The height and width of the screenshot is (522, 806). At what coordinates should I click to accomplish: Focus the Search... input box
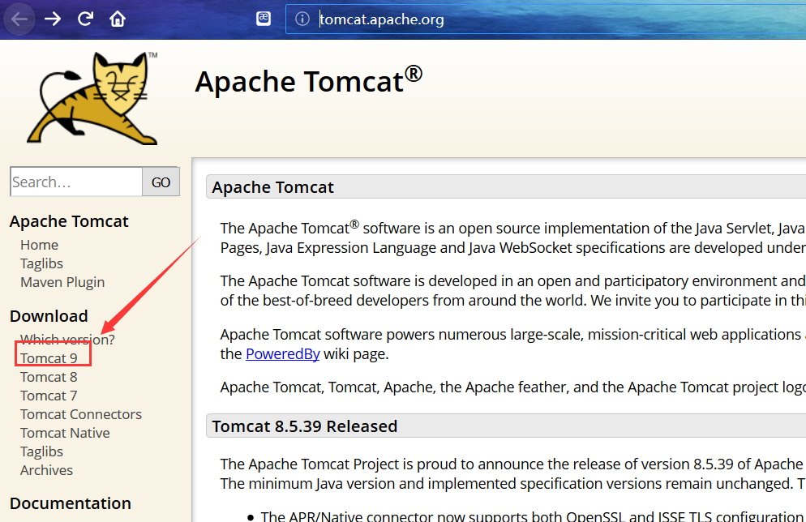(x=76, y=182)
